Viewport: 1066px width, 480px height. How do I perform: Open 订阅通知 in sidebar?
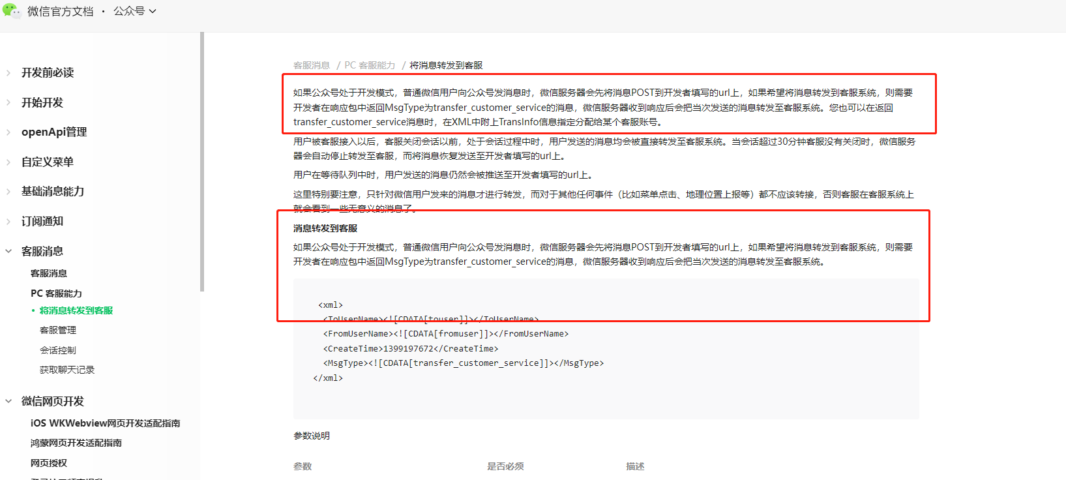click(x=42, y=221)
